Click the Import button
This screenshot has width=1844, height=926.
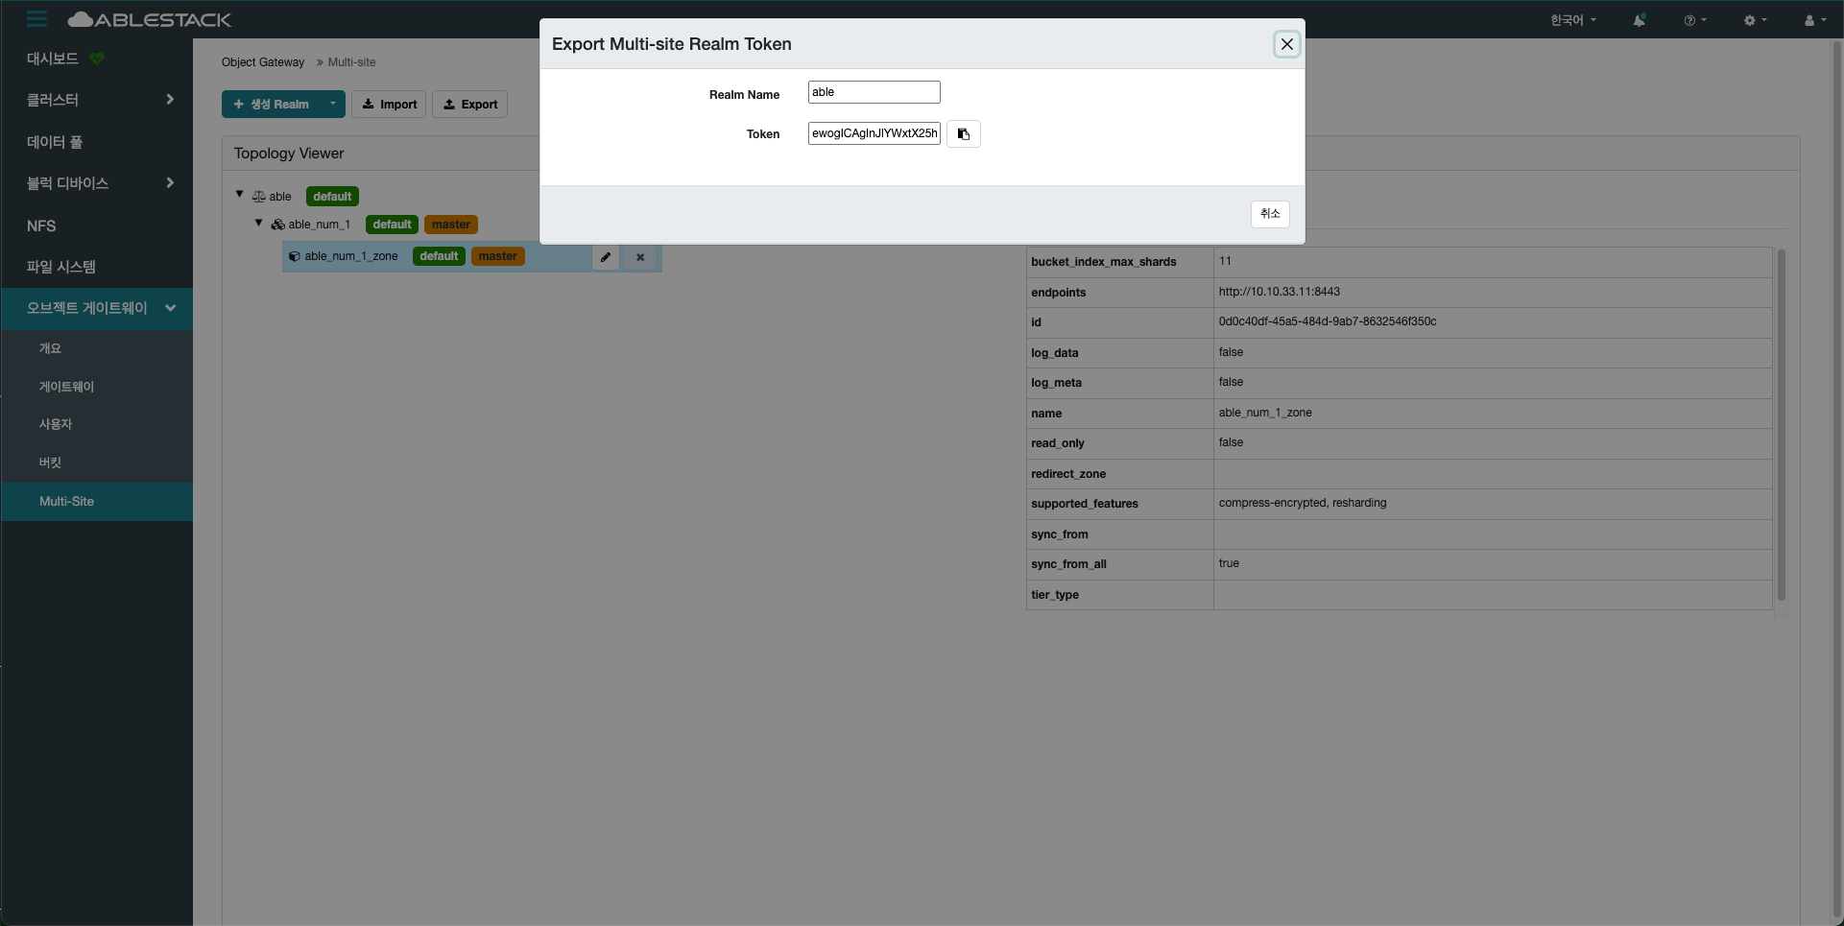(x=389, y=105)
